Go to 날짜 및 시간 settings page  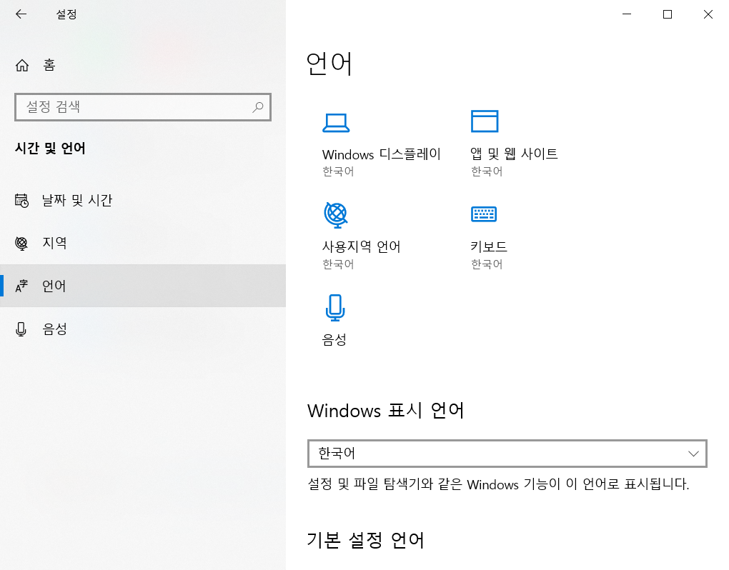click(143, 200)
